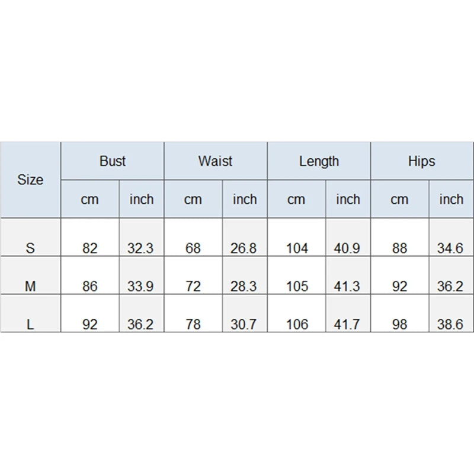
Task: Select the Bust header cell
Action: [x=112, y=161]
